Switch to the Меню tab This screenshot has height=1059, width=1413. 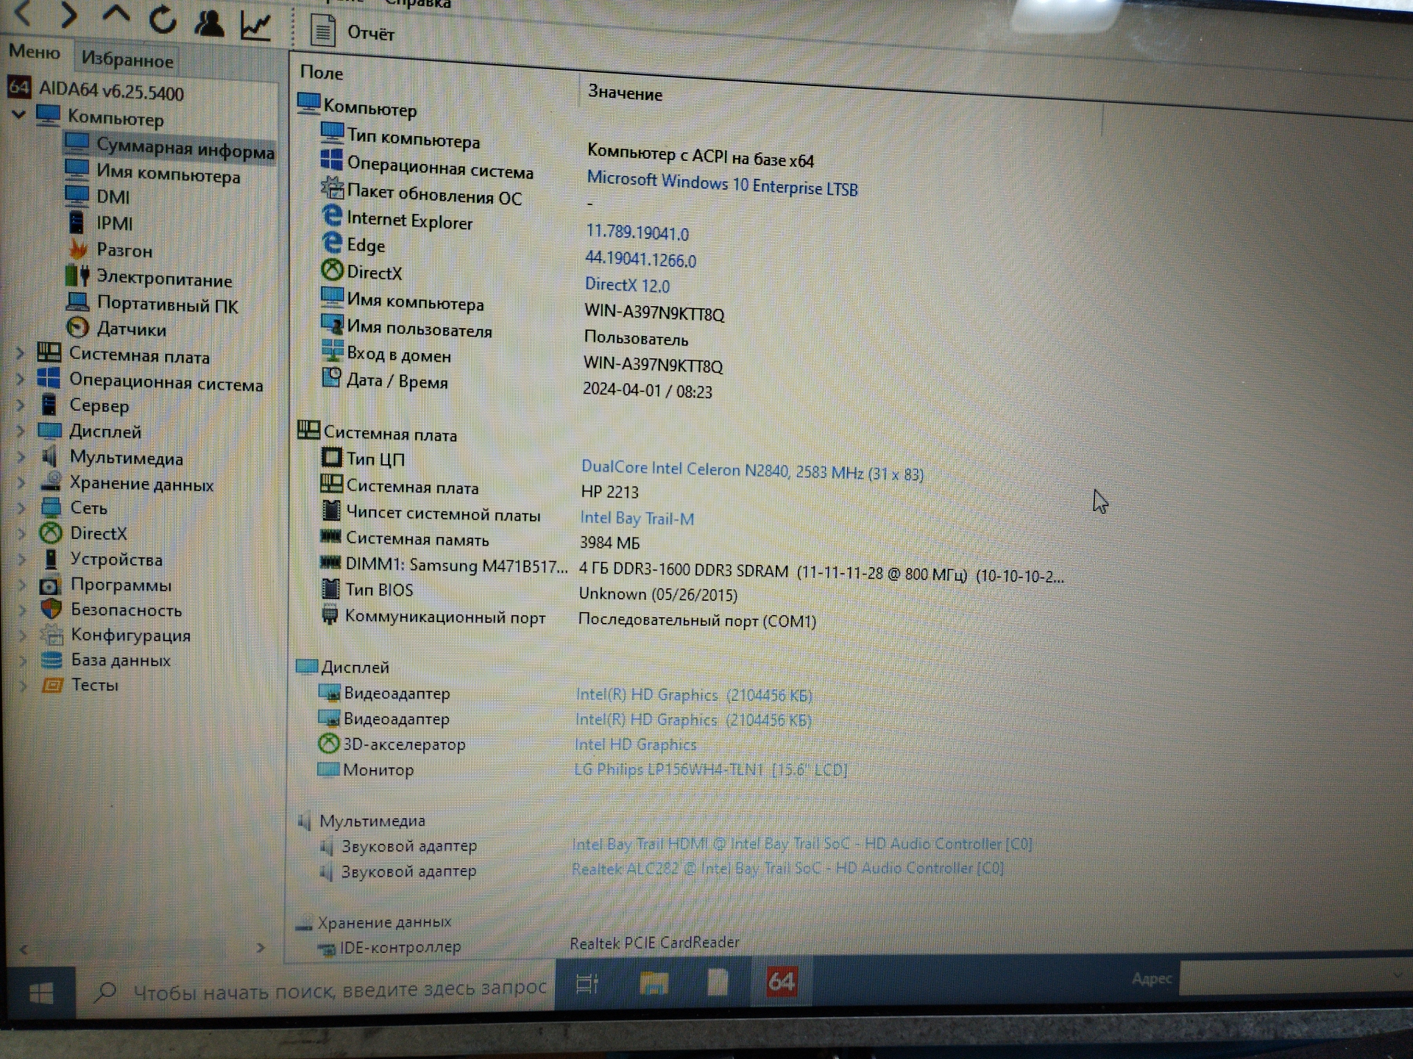pyautogui.click(x=34, y=52)
